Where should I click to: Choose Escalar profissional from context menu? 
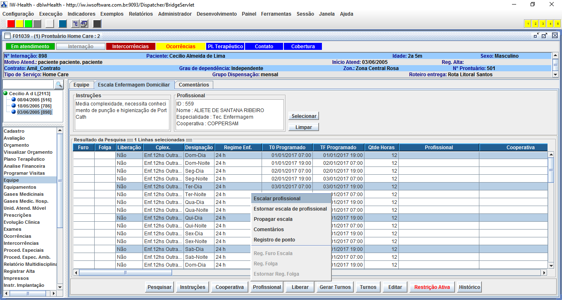tap(277, 199)
